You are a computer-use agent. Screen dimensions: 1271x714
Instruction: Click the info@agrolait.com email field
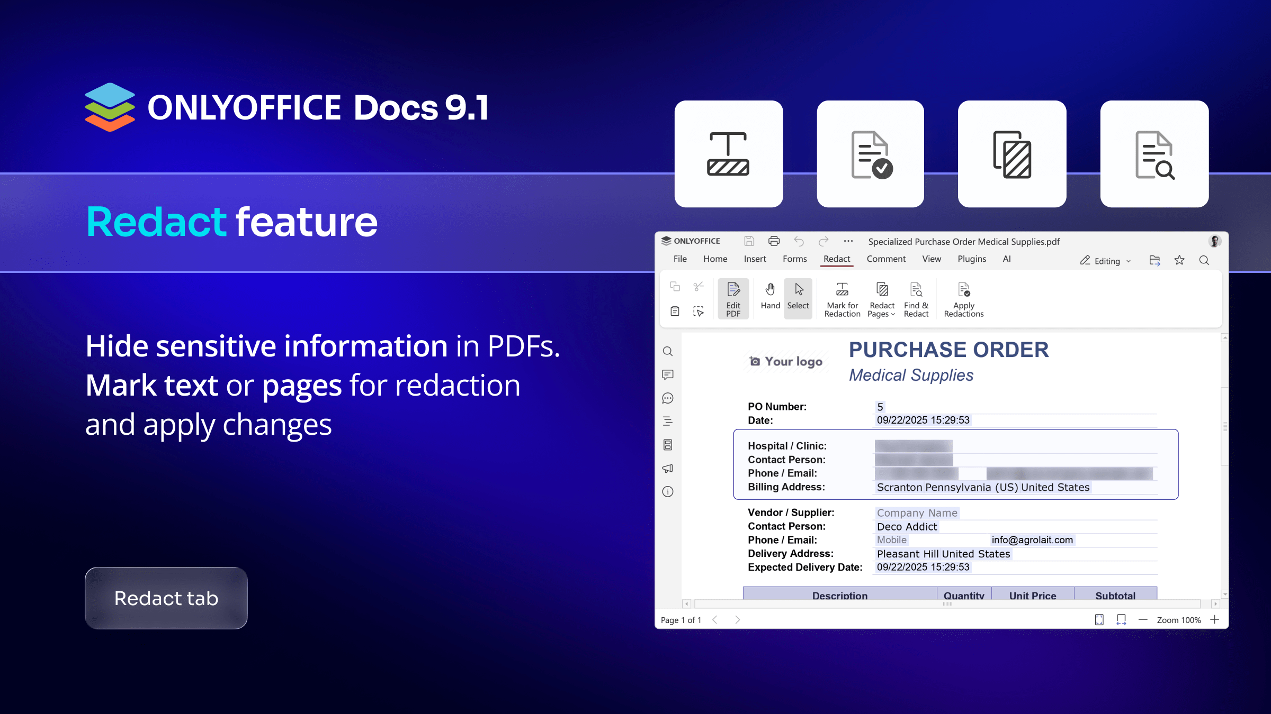(1032, 540)
